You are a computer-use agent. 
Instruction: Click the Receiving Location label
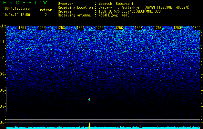tap(75, 7)
